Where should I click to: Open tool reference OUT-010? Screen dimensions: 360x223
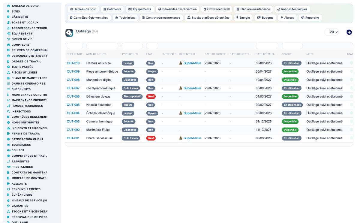tap(73, 63)
